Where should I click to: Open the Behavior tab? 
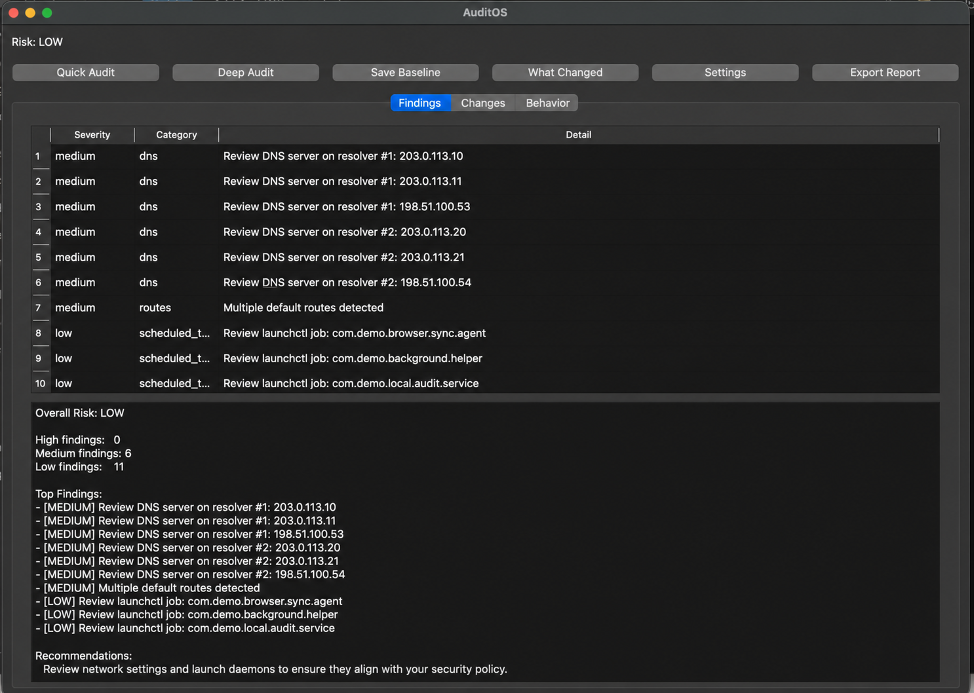[547, 103]
